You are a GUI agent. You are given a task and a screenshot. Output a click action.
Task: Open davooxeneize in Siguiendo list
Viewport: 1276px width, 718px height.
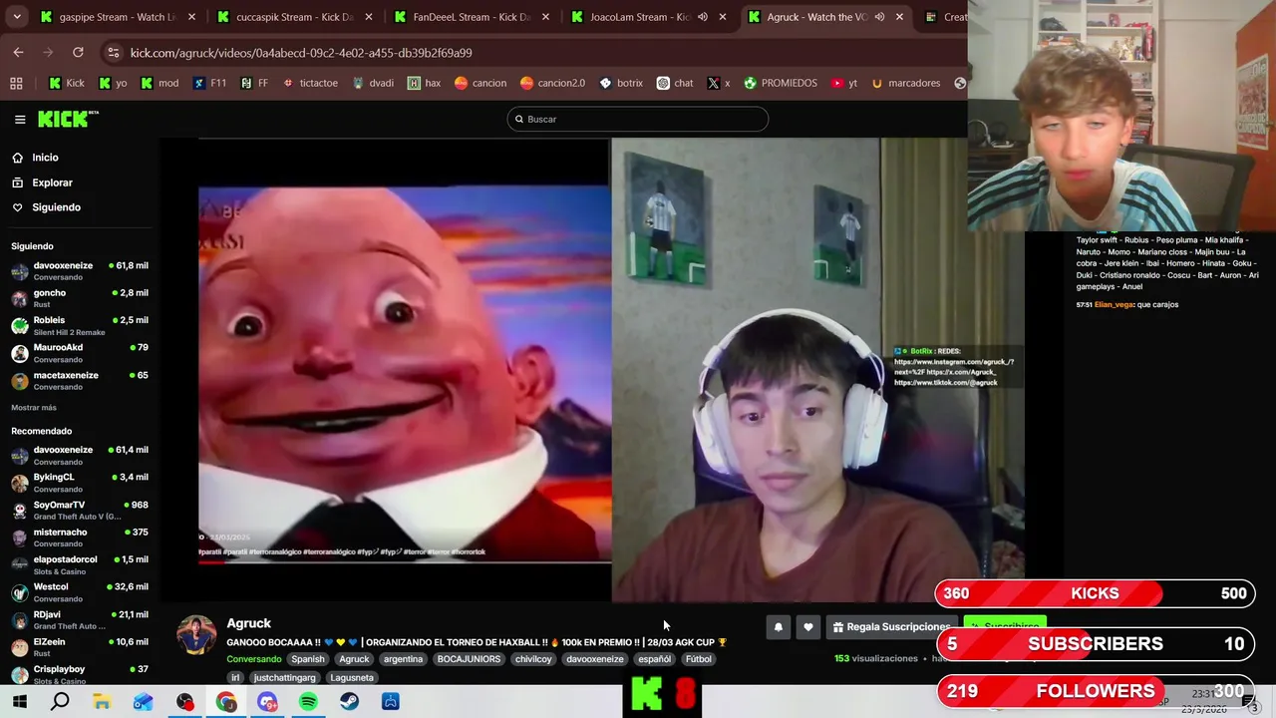pos(80,271)
